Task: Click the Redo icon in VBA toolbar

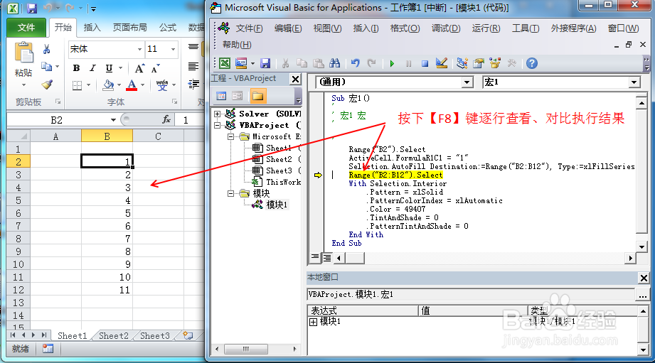Action: coord(371,63)
